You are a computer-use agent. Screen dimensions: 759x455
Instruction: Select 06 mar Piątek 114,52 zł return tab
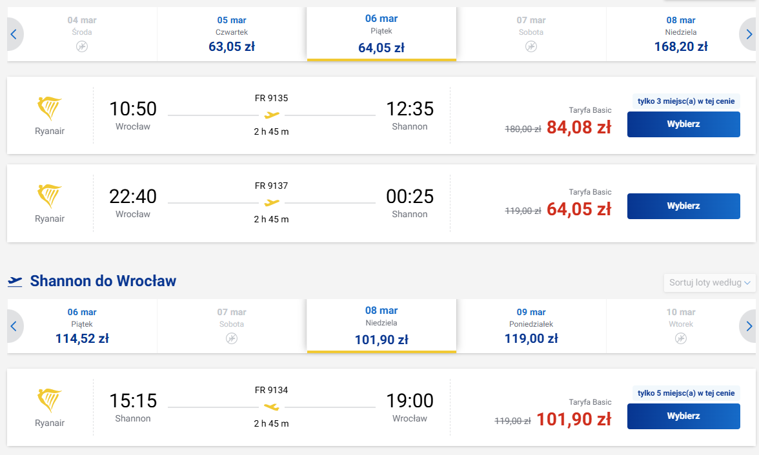(x=82, y=326)
